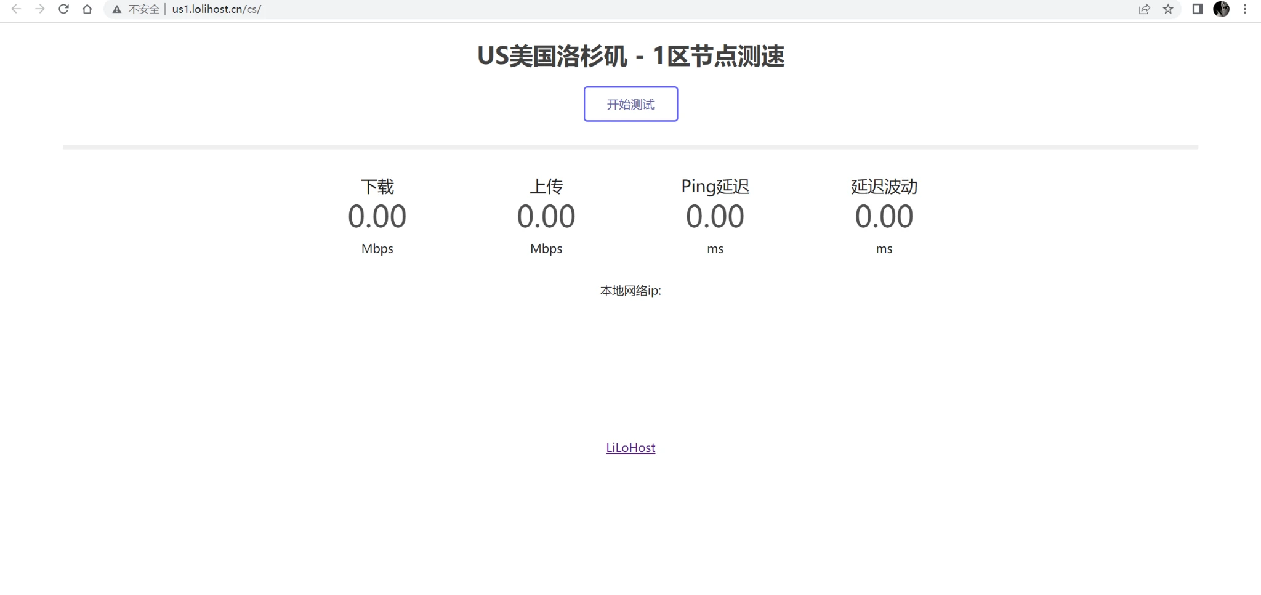Click the Ping延迟 latency value
Image resolution: width=1261 pixels, height=595 pixels.
tap(715, 217)
